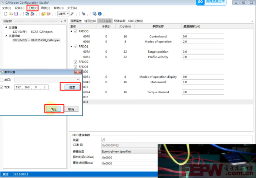Click the 事件计时器 0x0000 field
The width and height of the screenshot is (256, 178).
(x=129, y=163)
